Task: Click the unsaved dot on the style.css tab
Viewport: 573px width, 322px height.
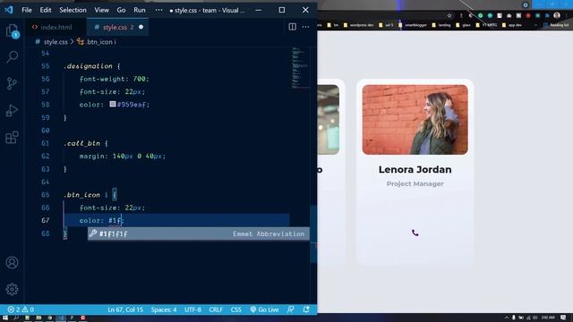Action: point(141,27)
